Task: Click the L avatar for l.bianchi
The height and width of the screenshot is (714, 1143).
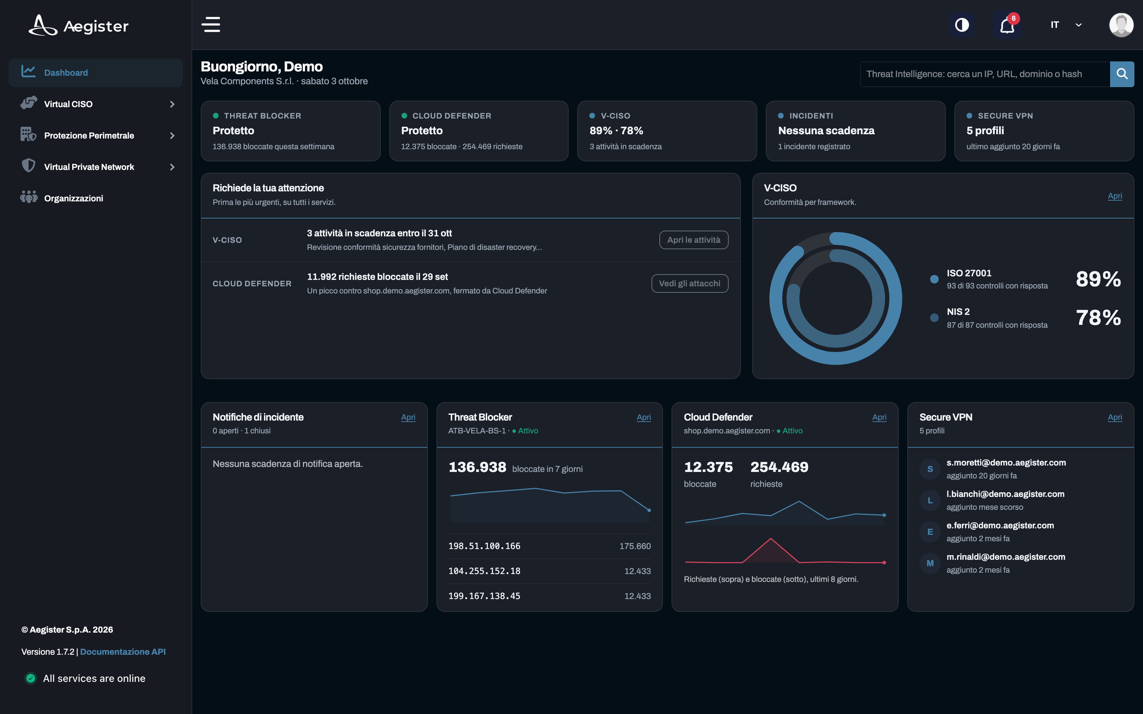Action: pos(929,501)
